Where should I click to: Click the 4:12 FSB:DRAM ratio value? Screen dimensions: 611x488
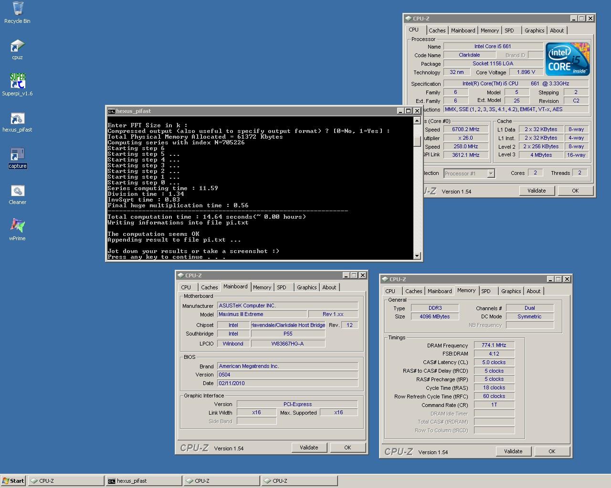(494, 354)
